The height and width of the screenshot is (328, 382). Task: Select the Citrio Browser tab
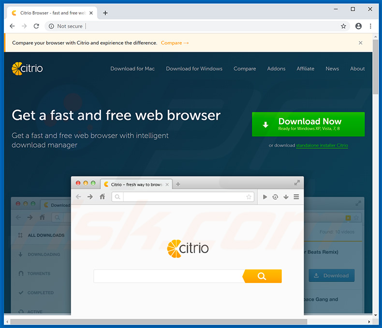click(52, 13)
